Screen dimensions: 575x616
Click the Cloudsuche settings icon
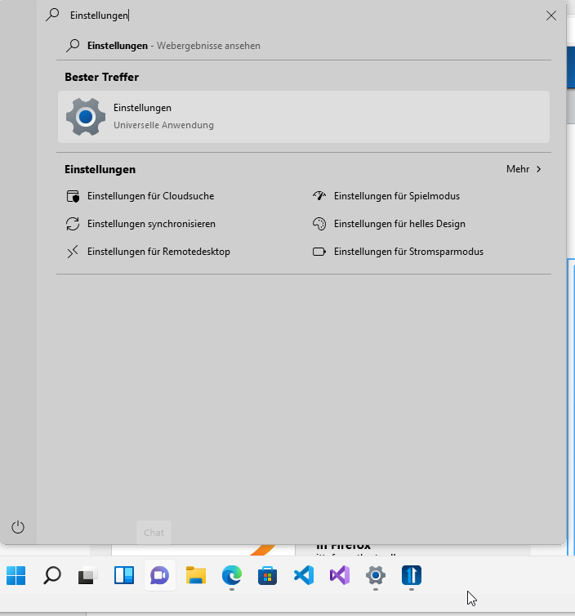click(73, 196)
